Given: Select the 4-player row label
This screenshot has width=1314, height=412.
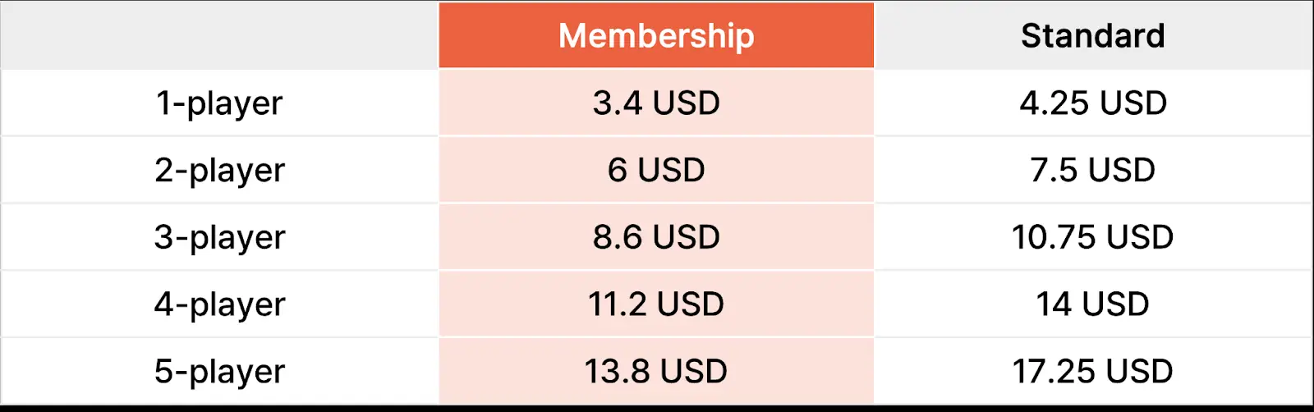Looking at the screenshot, I should point(219,304).
